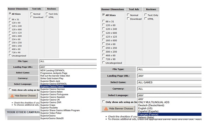
Task: Click Select Language dropdown showing ANY
Action: (x=169, y=95)
